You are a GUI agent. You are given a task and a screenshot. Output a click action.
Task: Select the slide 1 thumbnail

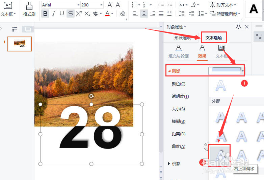pos(20,44)
